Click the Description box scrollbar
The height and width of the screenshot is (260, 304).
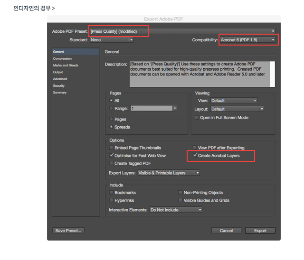pos(272,74)
